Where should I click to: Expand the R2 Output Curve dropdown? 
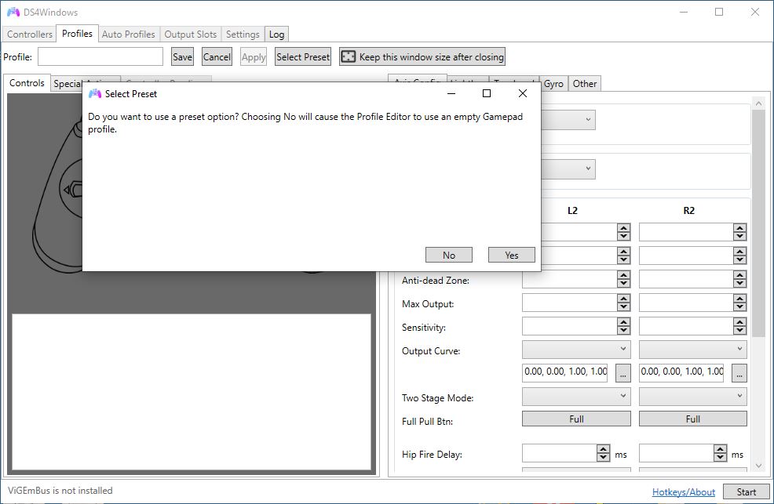pos(692,350)
